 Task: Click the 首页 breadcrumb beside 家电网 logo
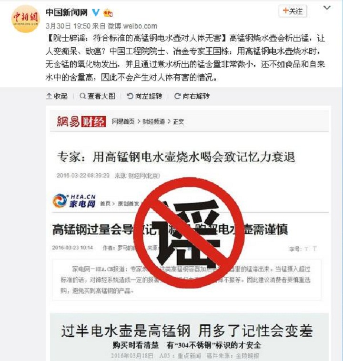105,203
